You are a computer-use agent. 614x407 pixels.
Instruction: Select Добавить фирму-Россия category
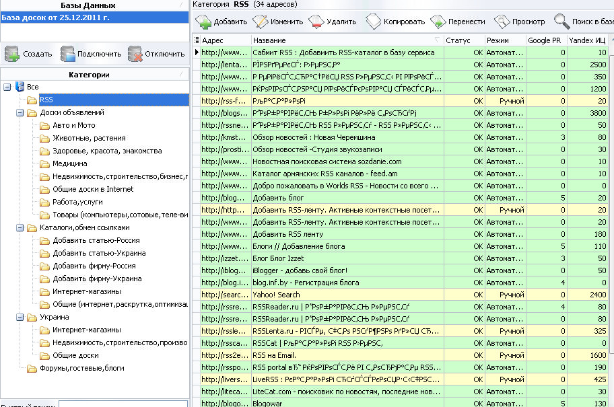tap(94, 266)
